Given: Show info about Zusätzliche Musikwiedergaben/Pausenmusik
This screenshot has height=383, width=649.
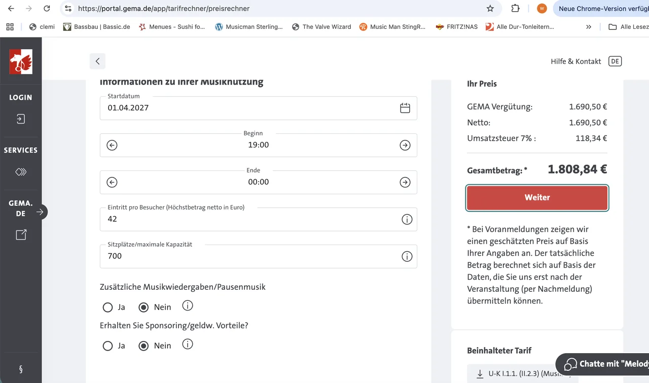Looking at the screenshot, I should click(x=188, y=306).
